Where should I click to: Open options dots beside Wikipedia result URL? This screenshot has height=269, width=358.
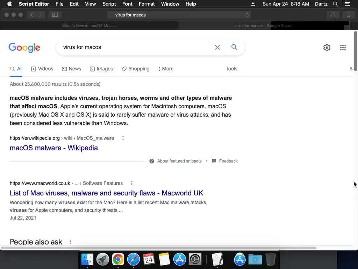tap(123, 138)
